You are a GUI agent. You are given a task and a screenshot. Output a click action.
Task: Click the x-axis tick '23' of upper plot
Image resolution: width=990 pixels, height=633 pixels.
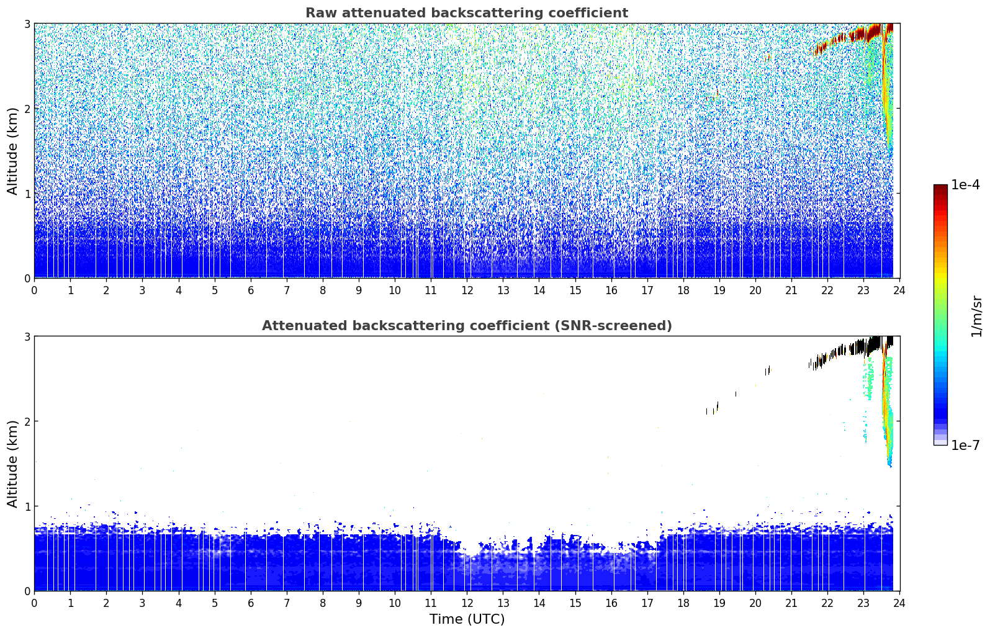click(863, 290)
